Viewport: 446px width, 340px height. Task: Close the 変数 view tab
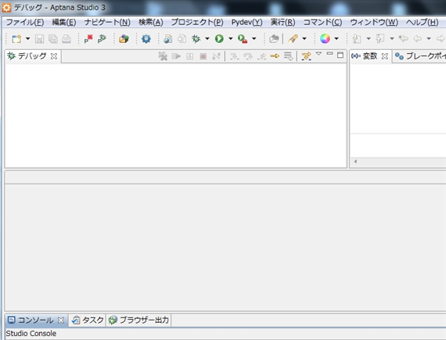coord(384,56)
